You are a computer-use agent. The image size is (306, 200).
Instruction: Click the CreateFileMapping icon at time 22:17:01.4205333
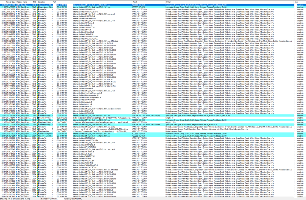38,116
